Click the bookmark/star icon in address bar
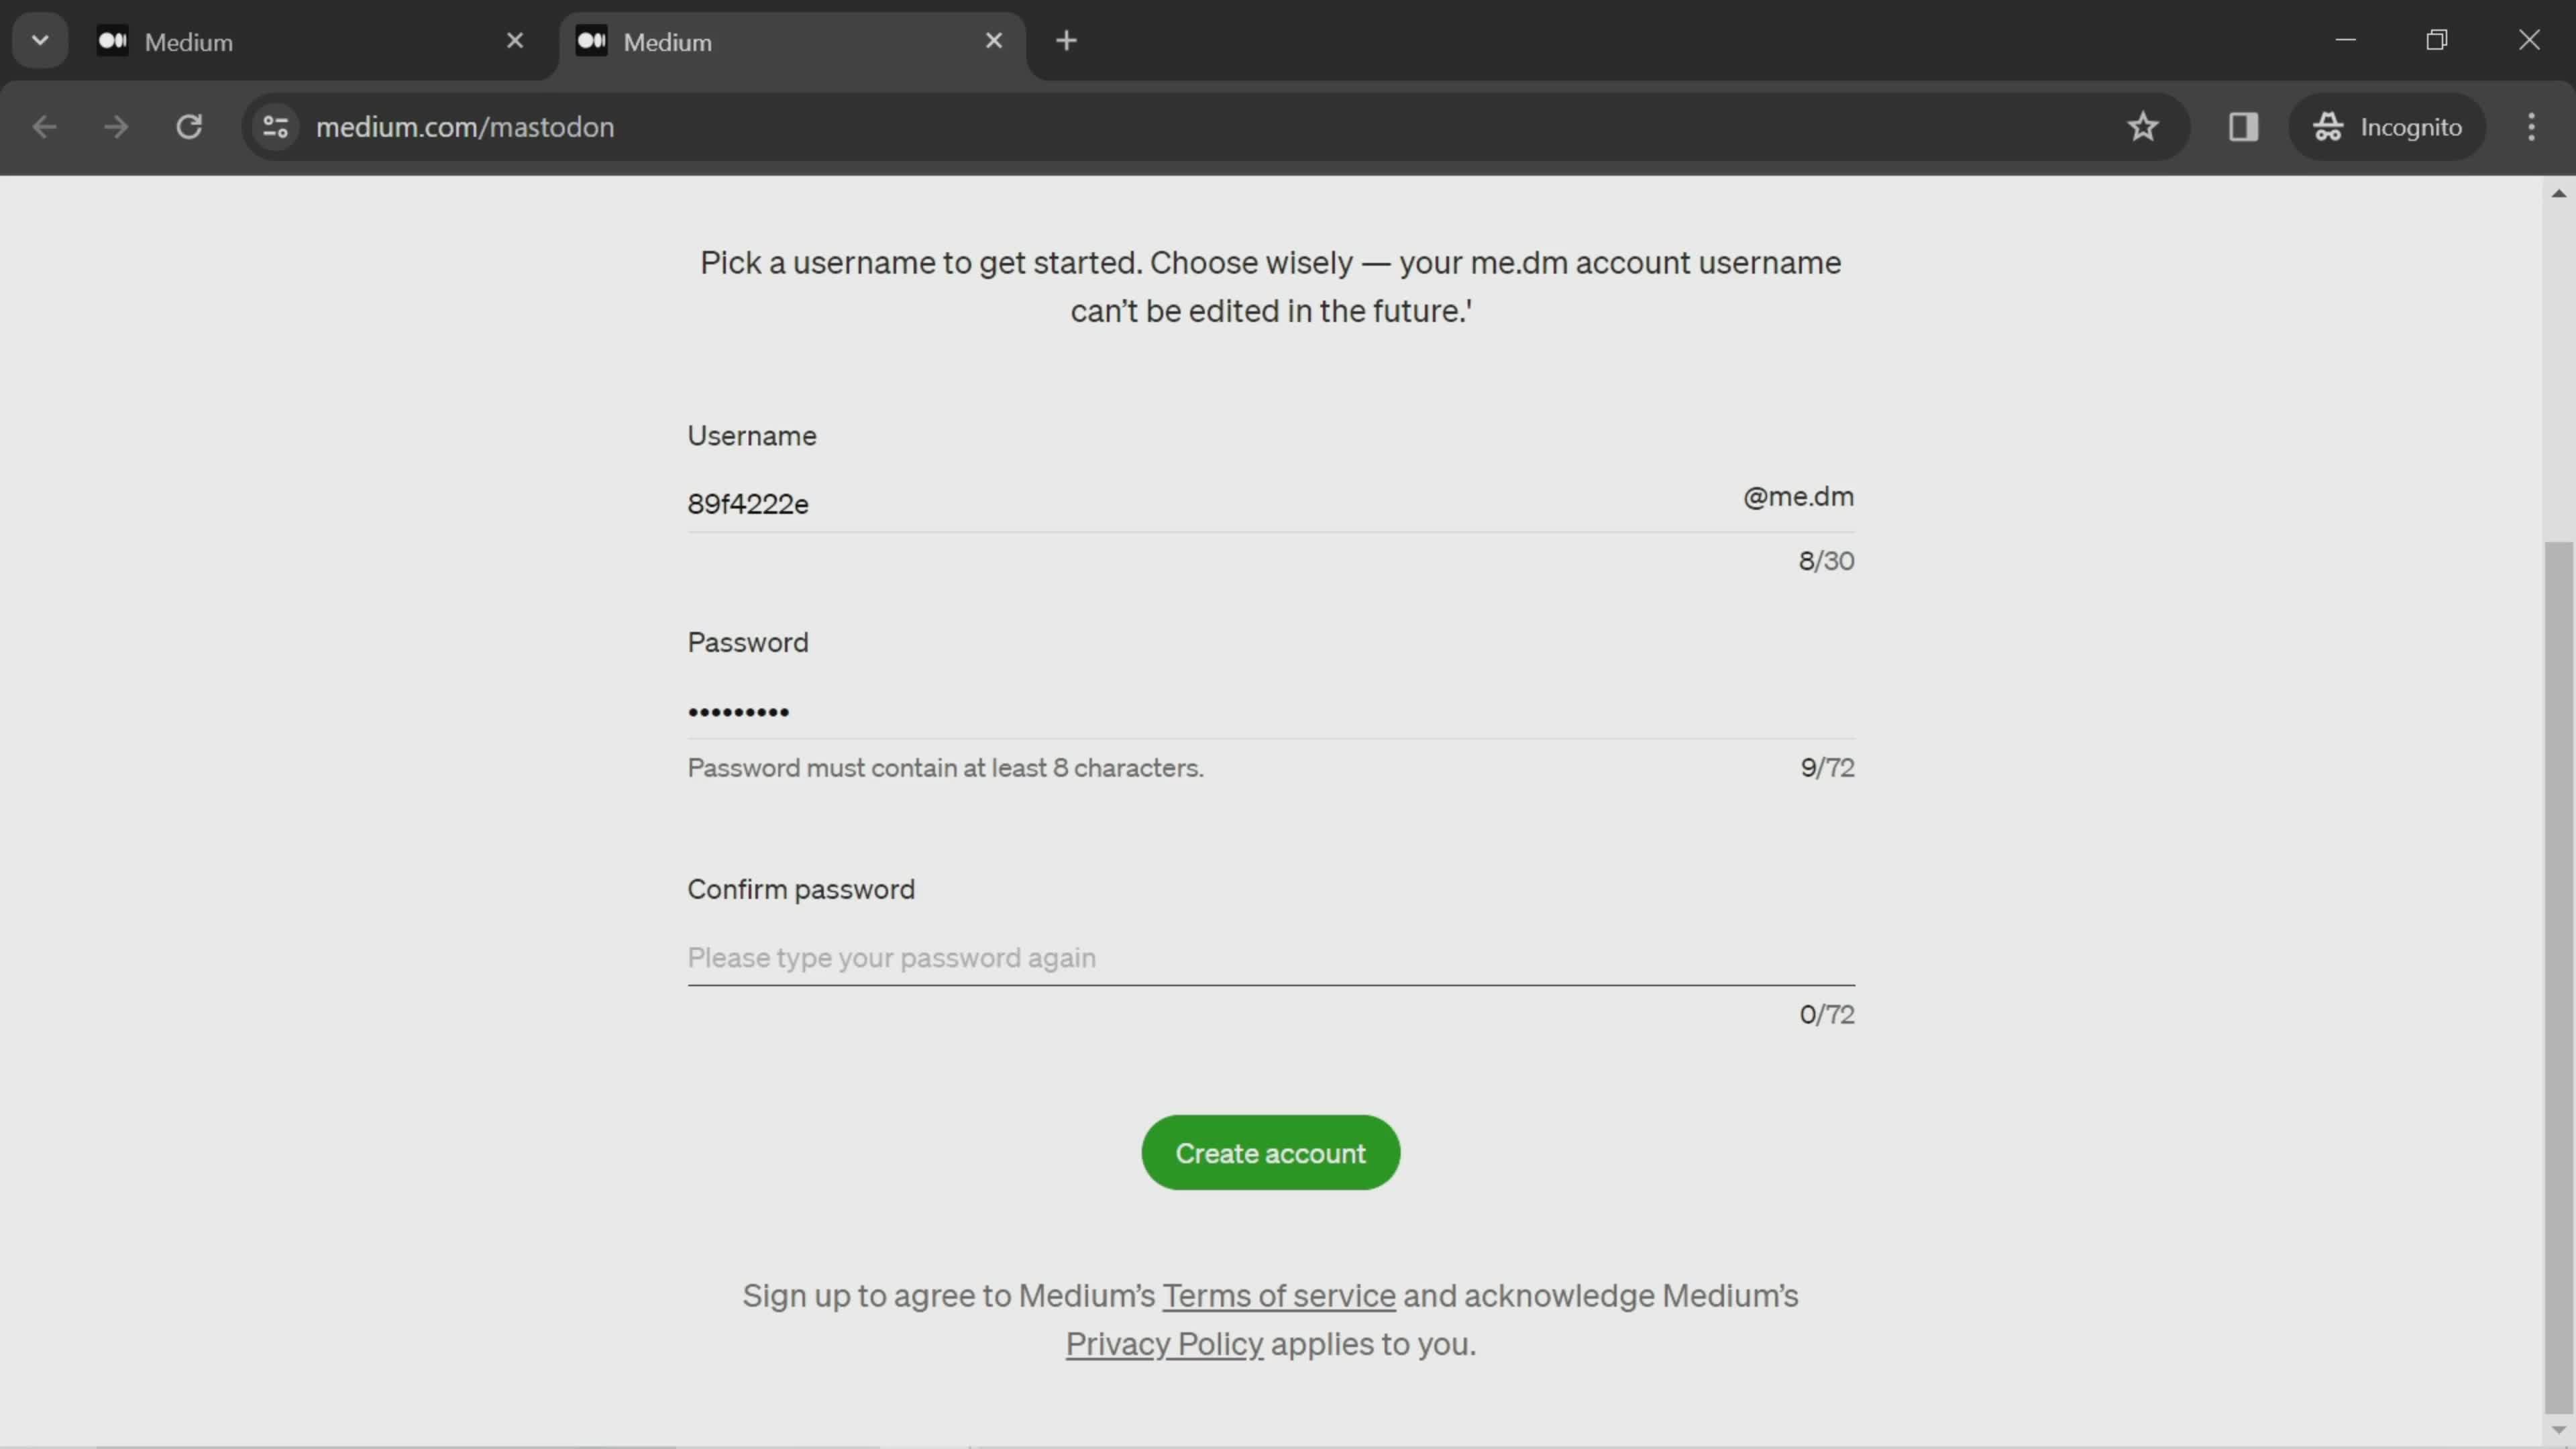2576x1449 pixels. click(2143, 125)
